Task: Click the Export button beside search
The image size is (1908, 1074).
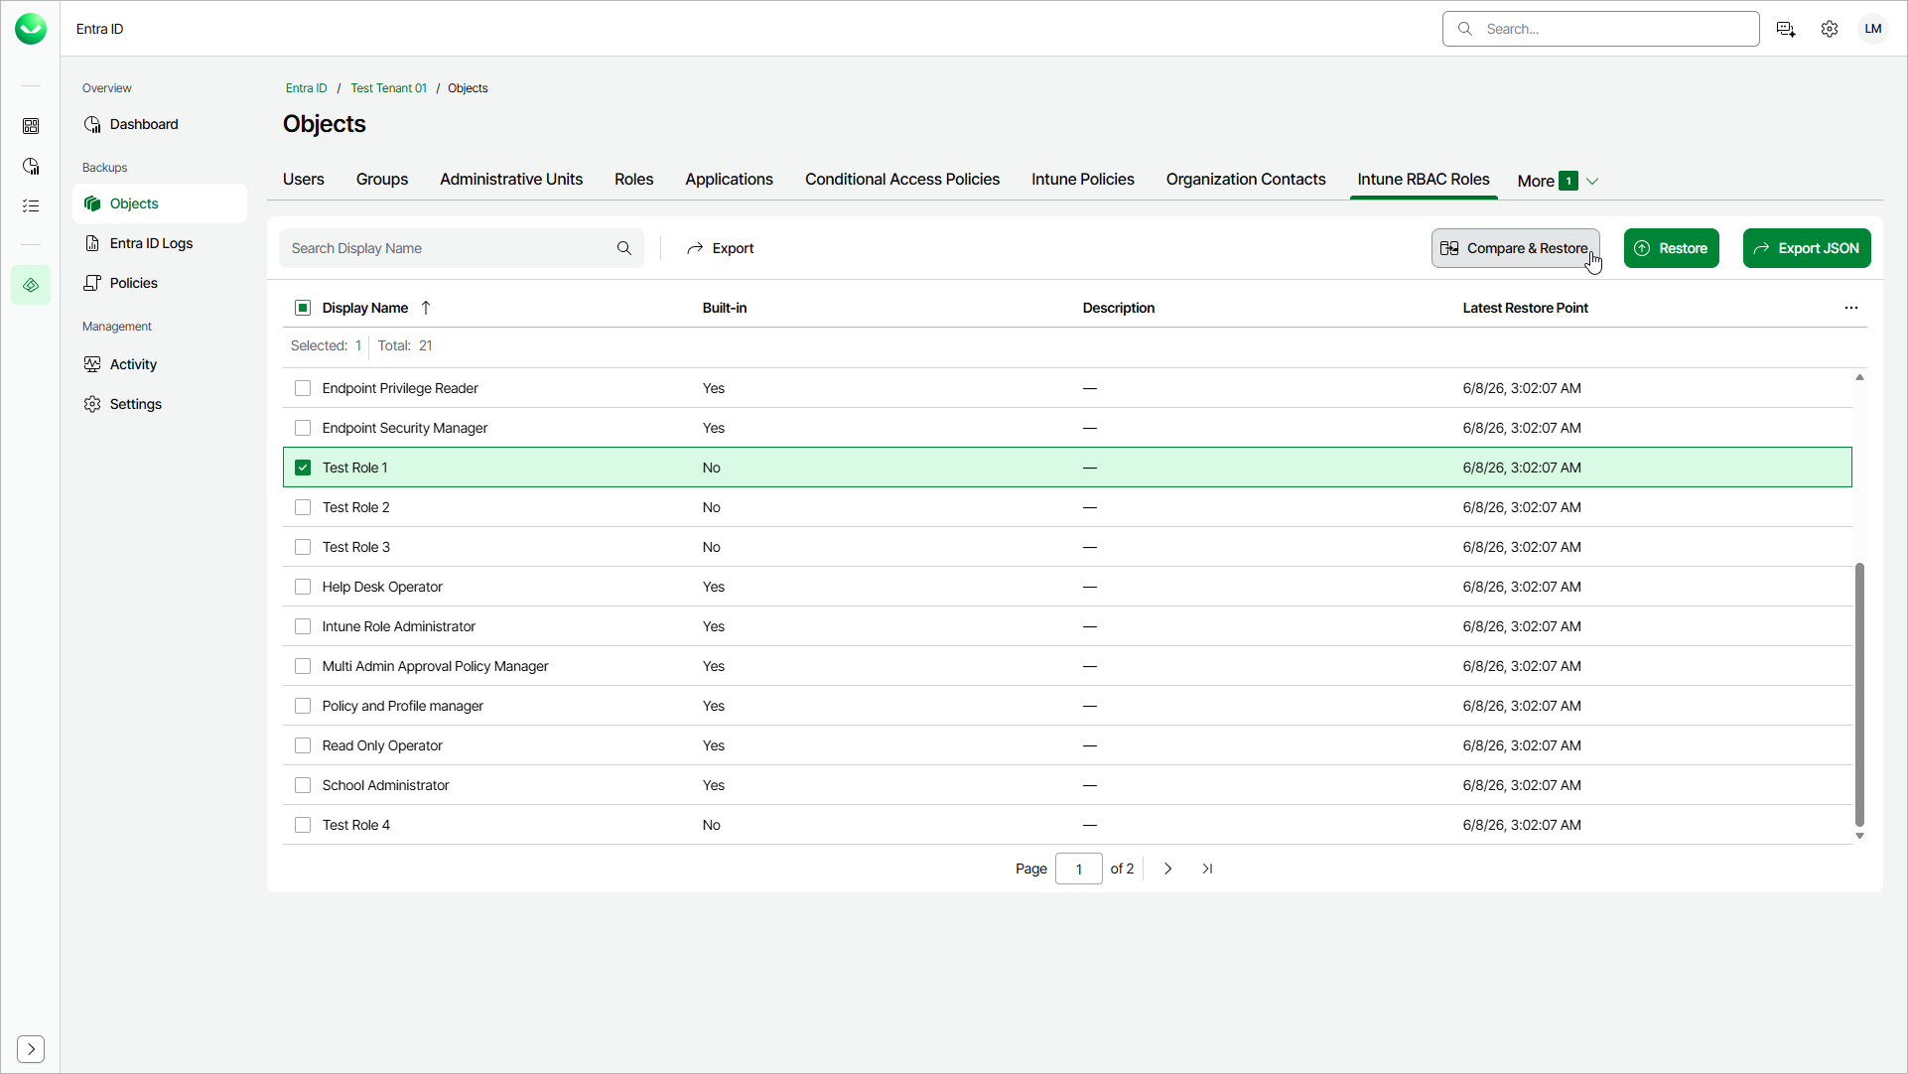Action: tap(721, 248)
